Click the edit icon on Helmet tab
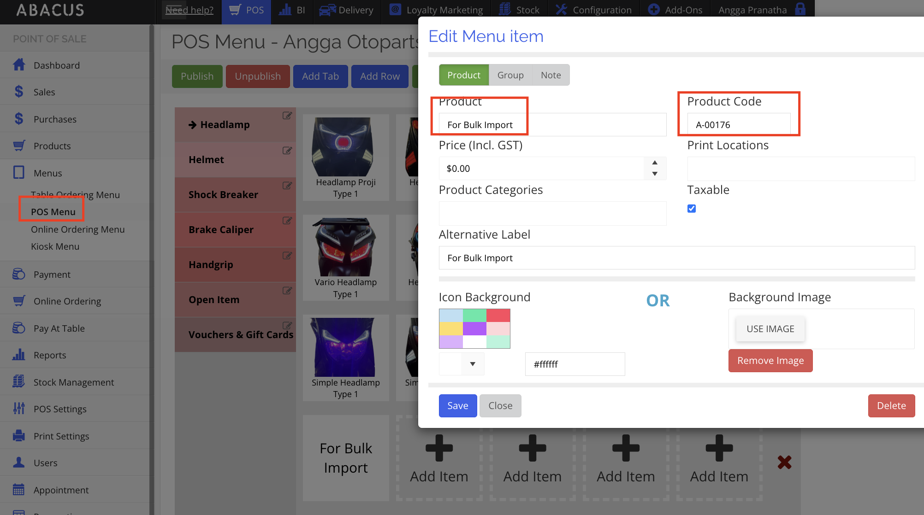924x515 pixels. coord(287,151)
